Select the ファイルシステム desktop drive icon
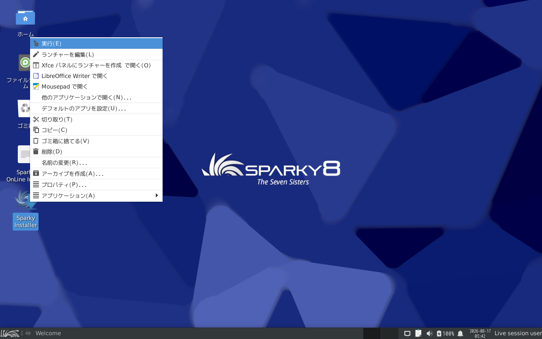This screenshot has width=542, height=339. (x=24, y=63)
